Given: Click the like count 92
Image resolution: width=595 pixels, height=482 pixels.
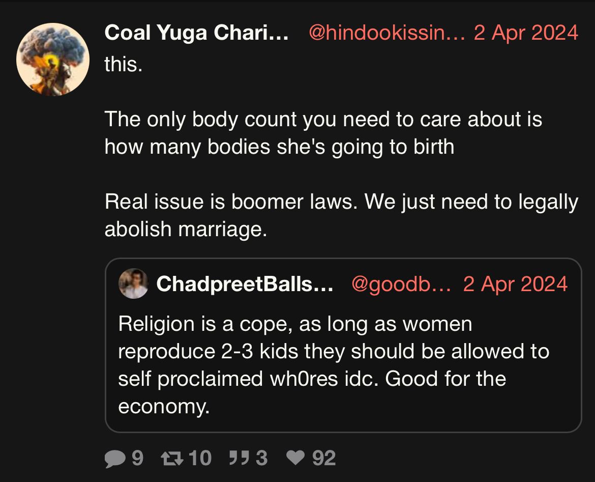Looking at the screenshot, I should pyautogui.click(x=324, y=458).
